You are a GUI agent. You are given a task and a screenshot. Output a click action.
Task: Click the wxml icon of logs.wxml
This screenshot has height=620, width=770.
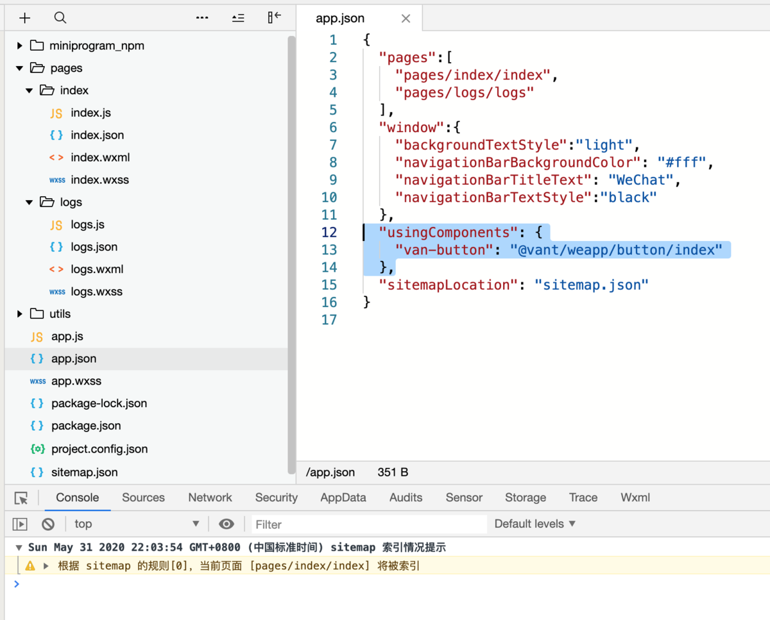pos(56,269)
